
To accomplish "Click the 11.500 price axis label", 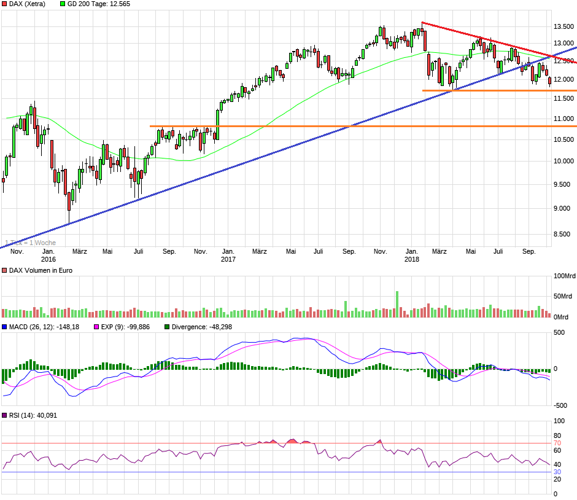I will click(x=563, y=98).
